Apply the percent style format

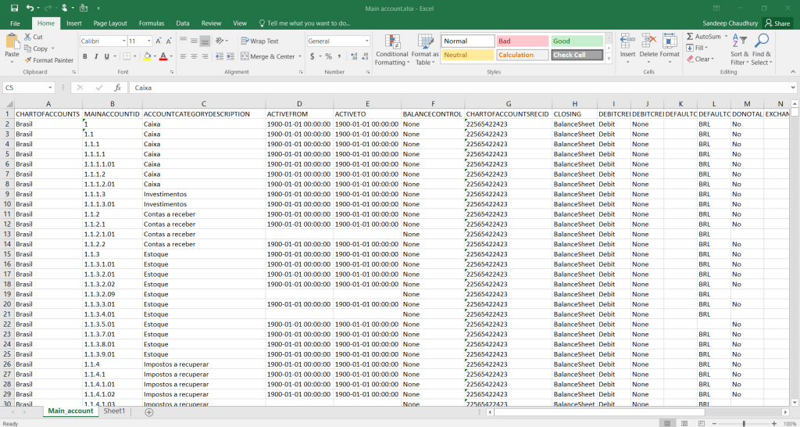(328, 56)
